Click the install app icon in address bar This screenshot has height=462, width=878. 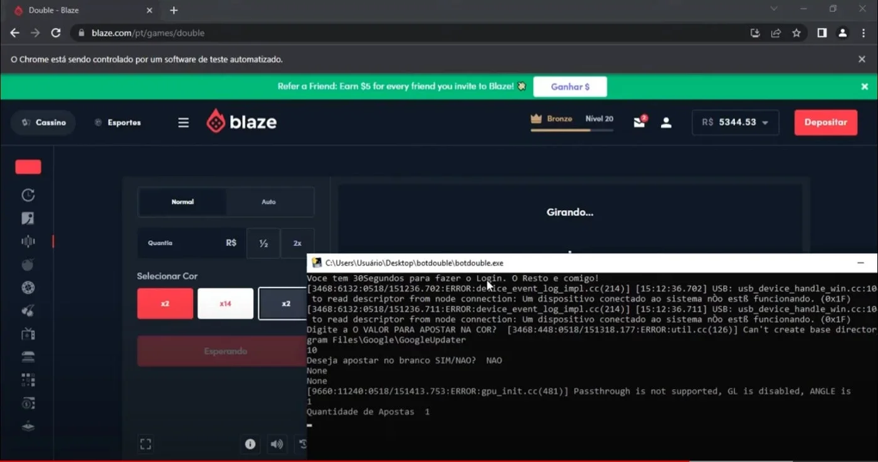tap(755, 33)
